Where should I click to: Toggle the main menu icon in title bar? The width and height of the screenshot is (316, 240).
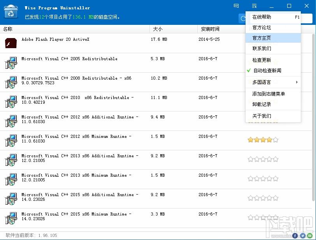(x=255, y=6)
